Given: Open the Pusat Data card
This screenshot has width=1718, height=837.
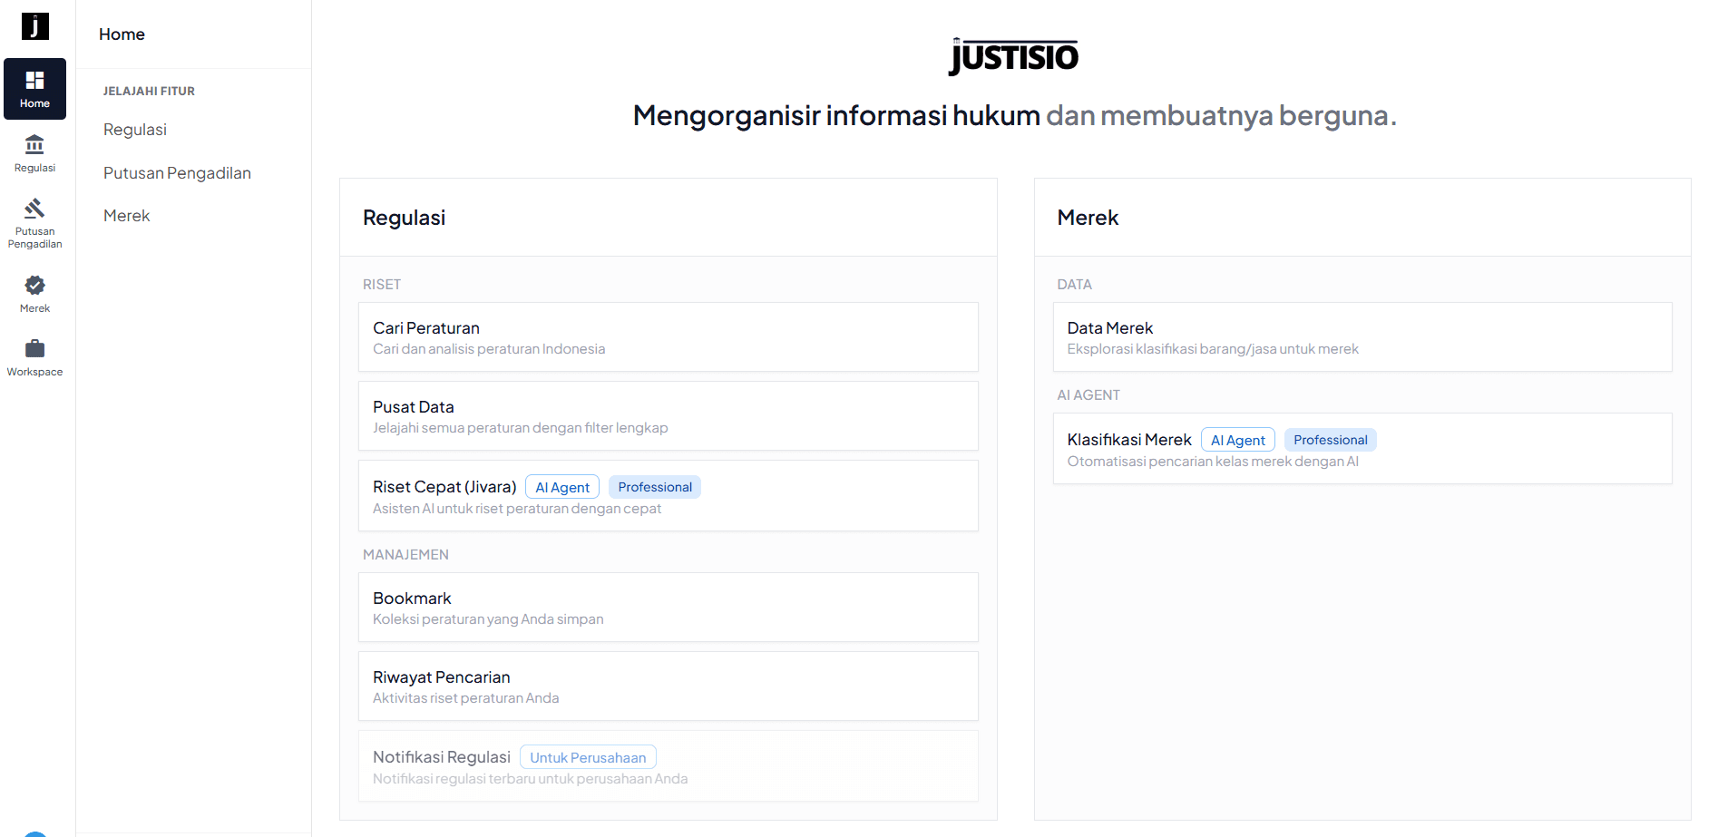Looking at the screenshot, I should (x=669, y=415).
